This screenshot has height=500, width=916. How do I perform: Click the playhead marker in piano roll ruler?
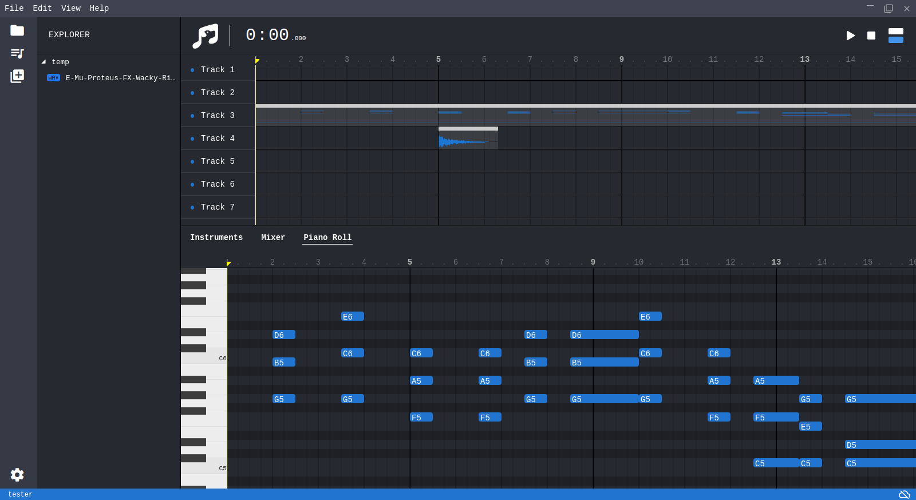[x=228, y=263]
